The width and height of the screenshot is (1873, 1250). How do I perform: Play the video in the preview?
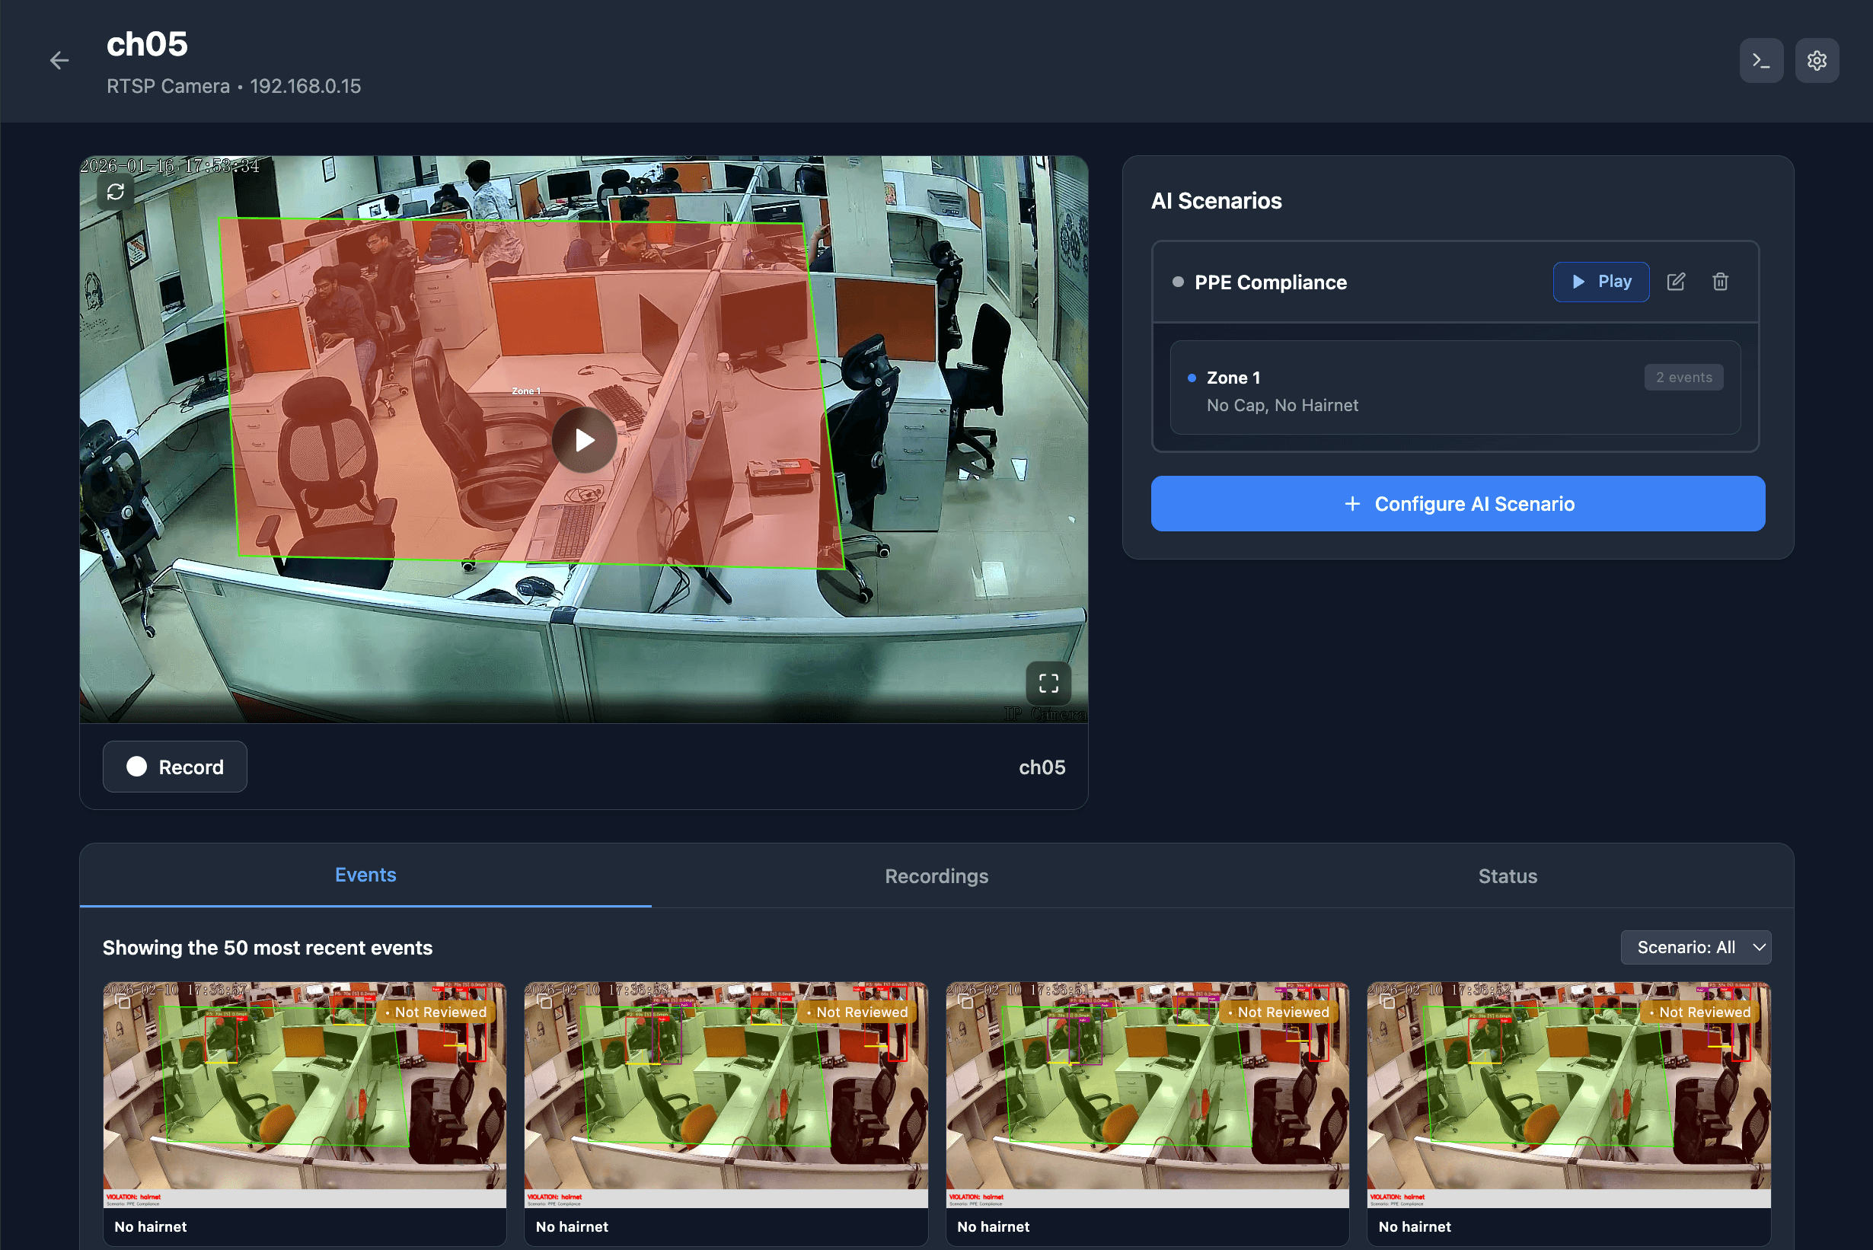(585, 440)
